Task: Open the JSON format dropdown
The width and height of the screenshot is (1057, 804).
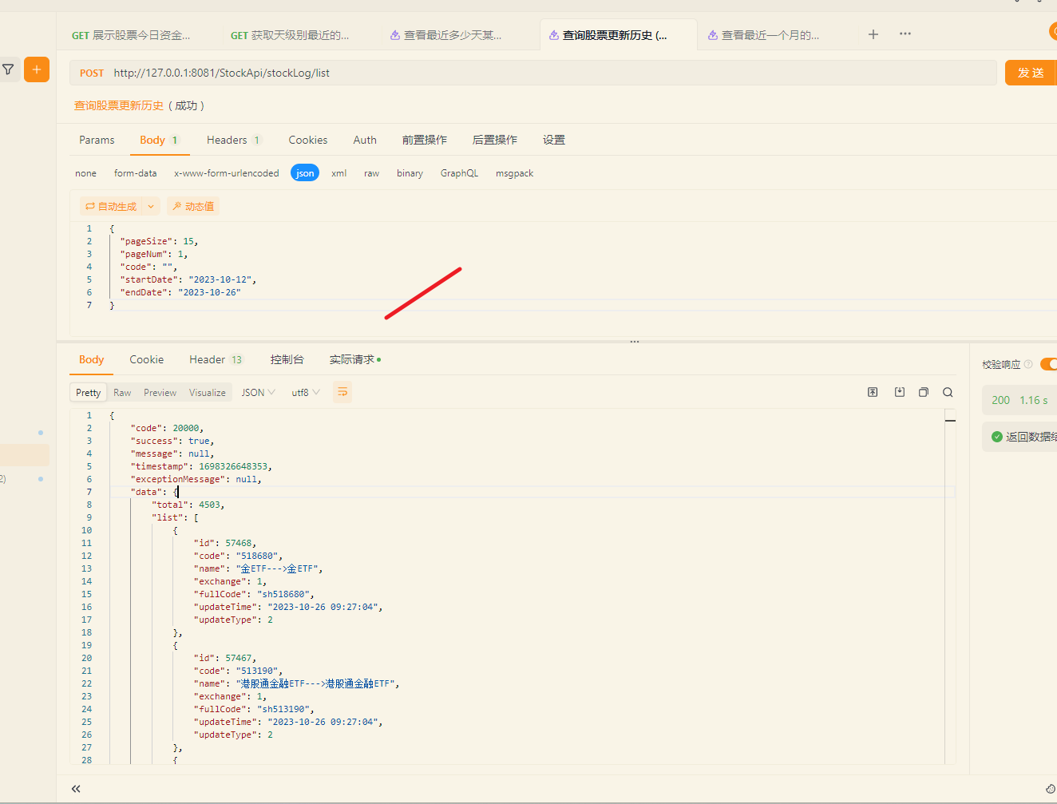Action: click(x=258, y=392)
